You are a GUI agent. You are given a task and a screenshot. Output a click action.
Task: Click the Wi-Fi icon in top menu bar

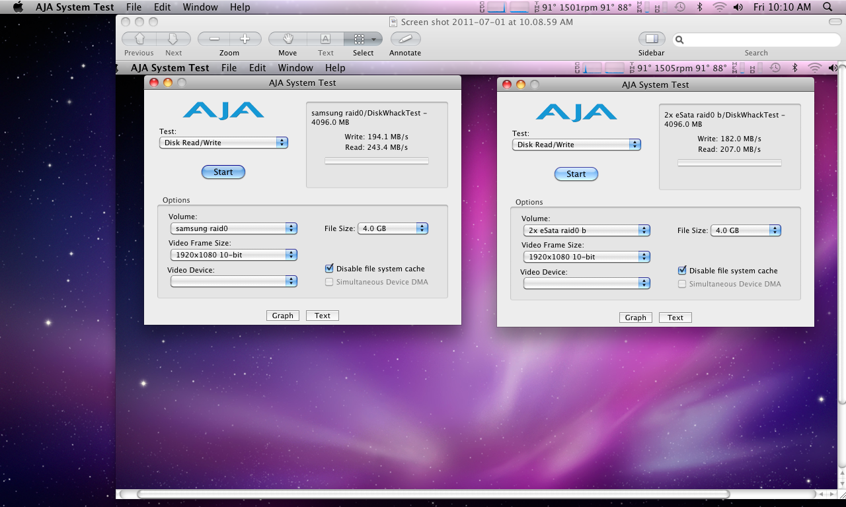(719, 7)
